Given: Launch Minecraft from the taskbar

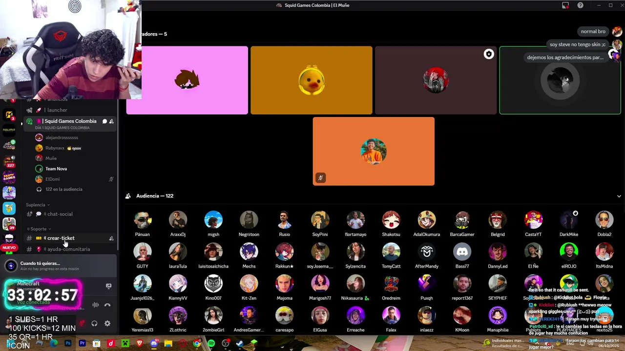Looking at the screenshot, I should click(x=125, y=344).
